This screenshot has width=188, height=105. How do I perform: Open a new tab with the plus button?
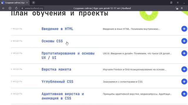(x=33, y=3)
